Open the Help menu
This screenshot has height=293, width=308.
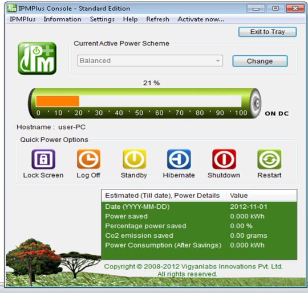click(130, 19)
